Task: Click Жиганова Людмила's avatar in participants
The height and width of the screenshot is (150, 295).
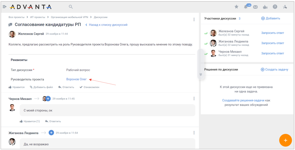Action: [213, 43]
